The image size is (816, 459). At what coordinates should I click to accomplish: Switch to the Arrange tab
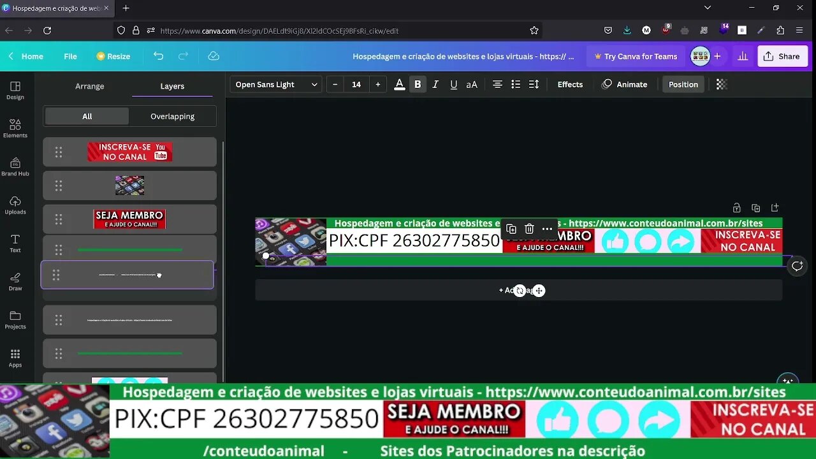[89, 86]
